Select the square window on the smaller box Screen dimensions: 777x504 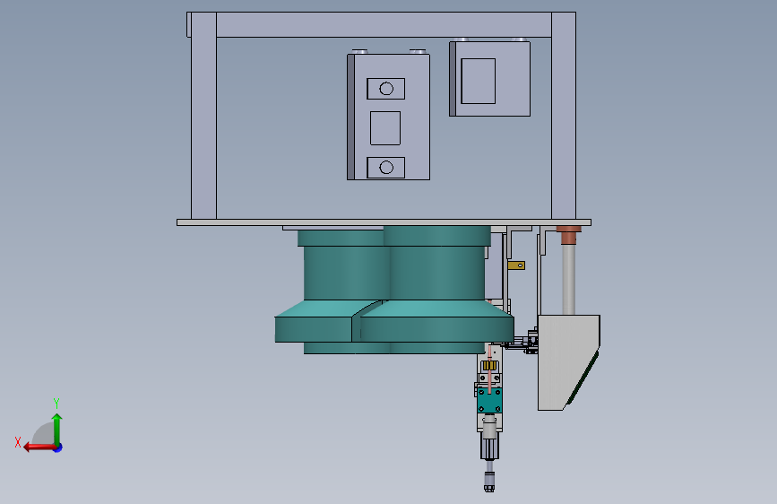[x=479, y=82]
